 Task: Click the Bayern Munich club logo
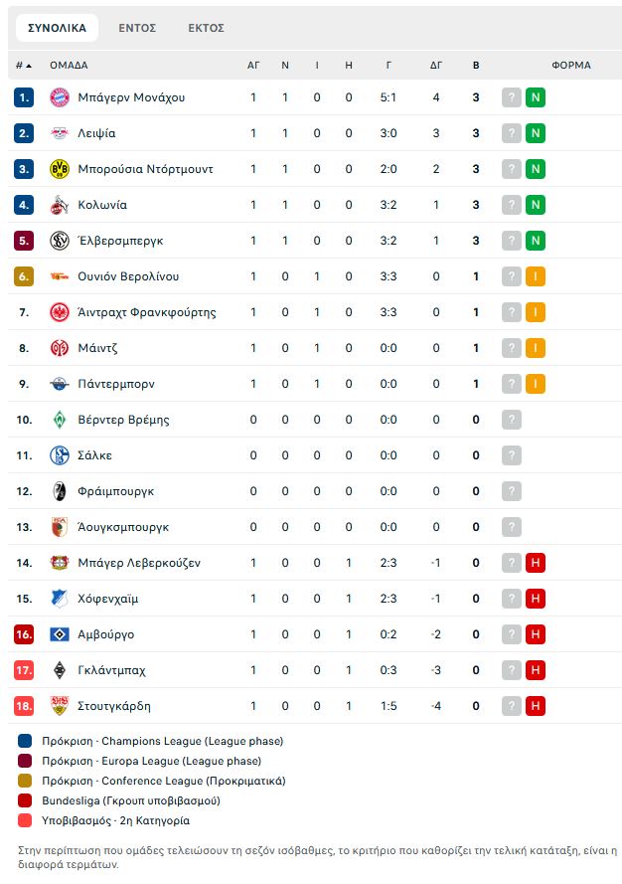60,97
